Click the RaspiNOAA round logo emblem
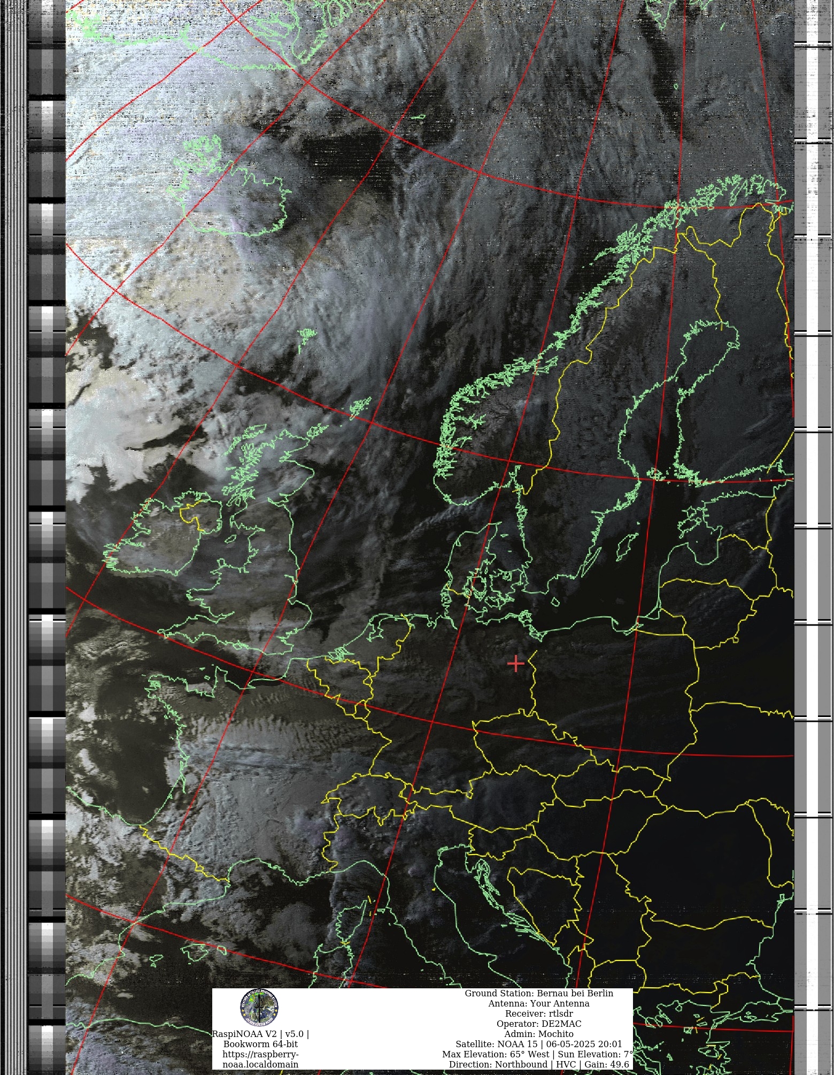Image resolution: width=834 pixels, height=1075 pixels. [259, 1008]
